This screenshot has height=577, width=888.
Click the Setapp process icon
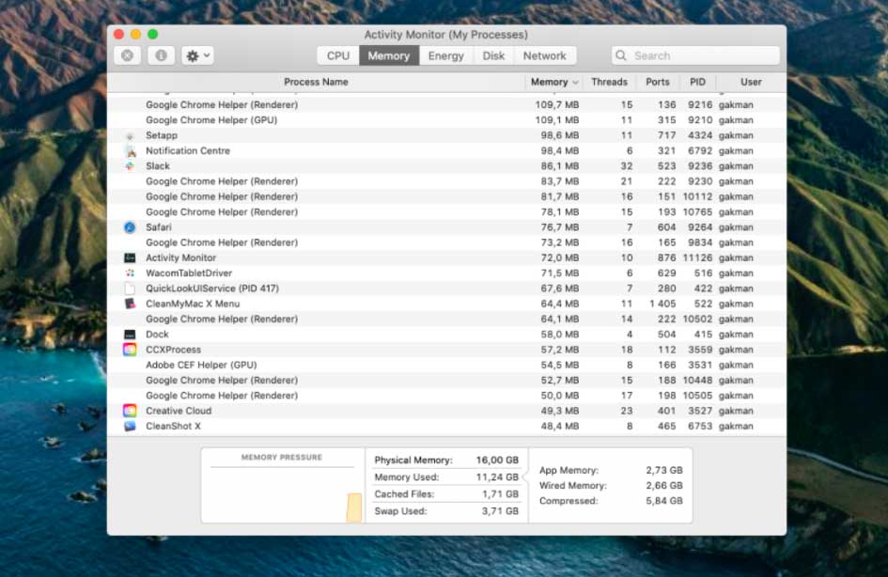coord(130,136)
